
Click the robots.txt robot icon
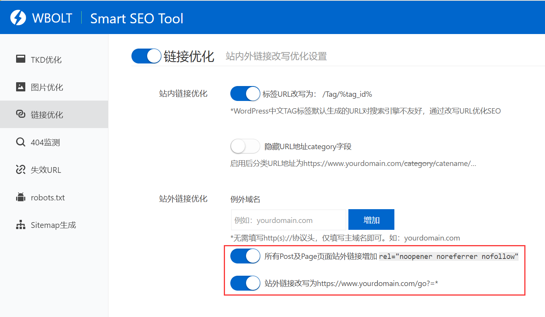click(x=21, y=197)
